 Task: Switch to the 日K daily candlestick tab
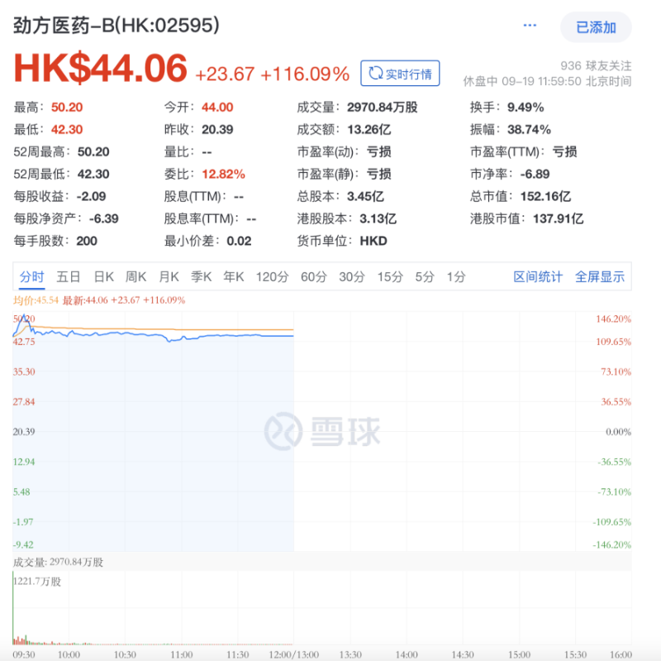coord(102,277)
